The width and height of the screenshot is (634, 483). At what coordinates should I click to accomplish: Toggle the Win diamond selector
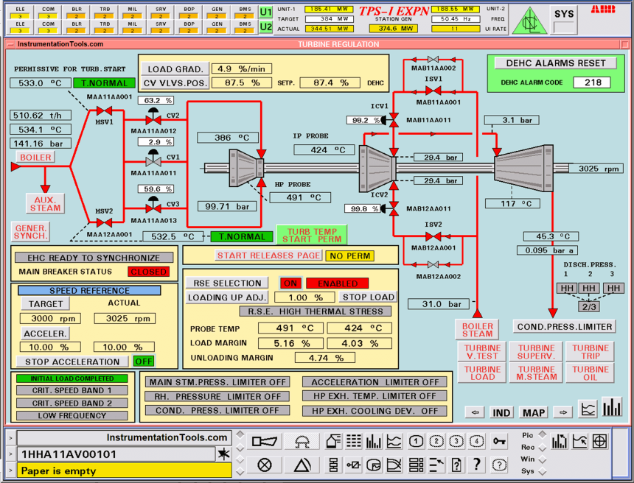(543, 459)
